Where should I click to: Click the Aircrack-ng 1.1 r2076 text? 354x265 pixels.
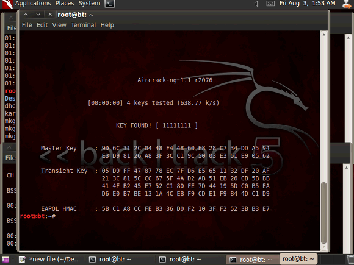(175, 80)
